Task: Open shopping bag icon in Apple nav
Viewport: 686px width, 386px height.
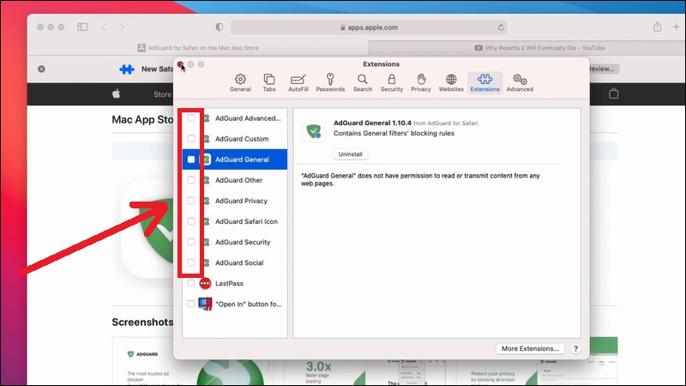Action: click(x=613, y=93)
